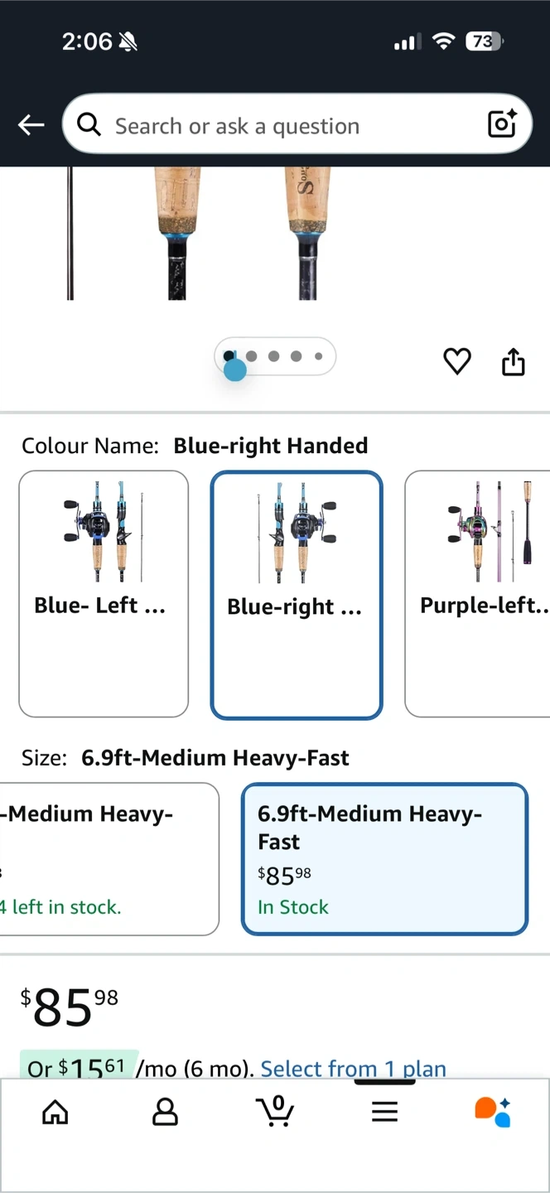Open the Rufus AI assistant icon

coord(493,1112)
